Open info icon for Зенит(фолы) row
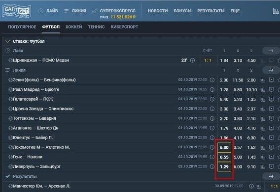The image size is (280, 192). pyautogui.click(x=212, y=80)
